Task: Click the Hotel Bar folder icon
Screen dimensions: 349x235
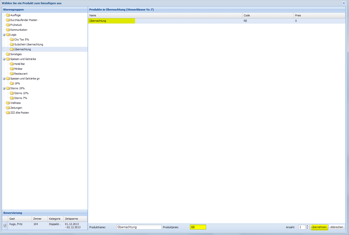Action: pos(12,64)
